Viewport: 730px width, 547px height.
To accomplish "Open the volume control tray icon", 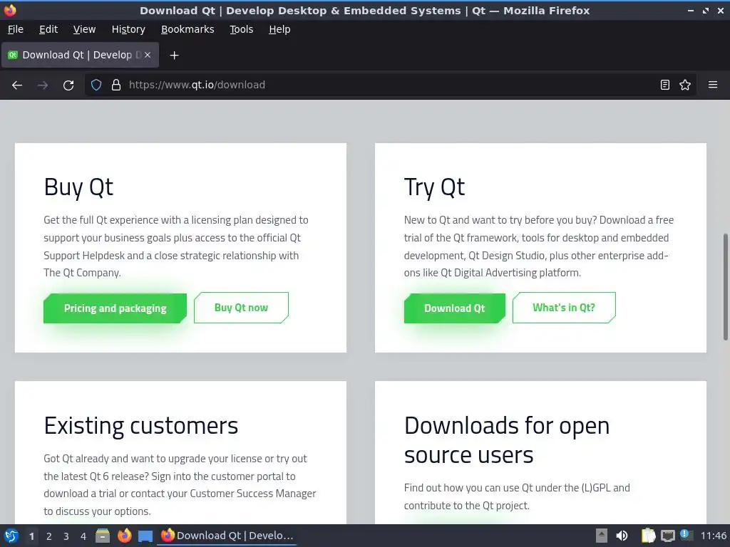I will [622, 536].
